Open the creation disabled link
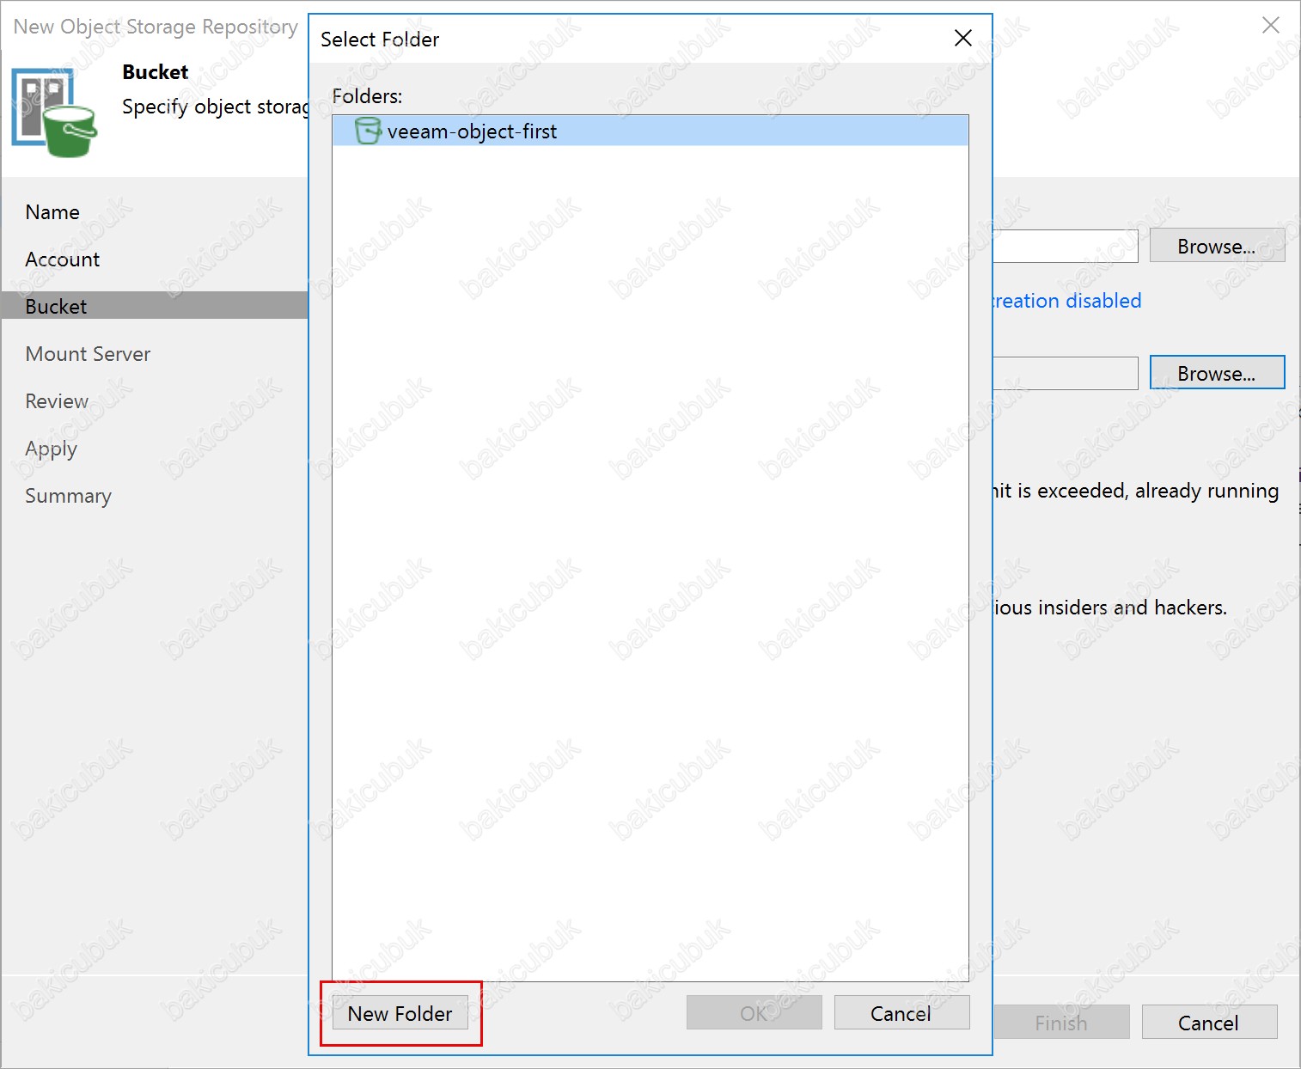The height and width of the screenshot is (1069, 1301). 1067,301
